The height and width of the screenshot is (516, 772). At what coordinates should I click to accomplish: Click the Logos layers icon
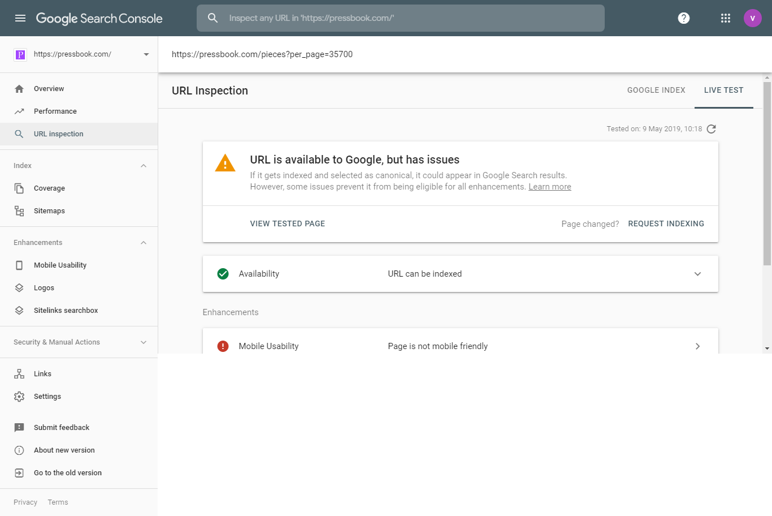point(19,288)
